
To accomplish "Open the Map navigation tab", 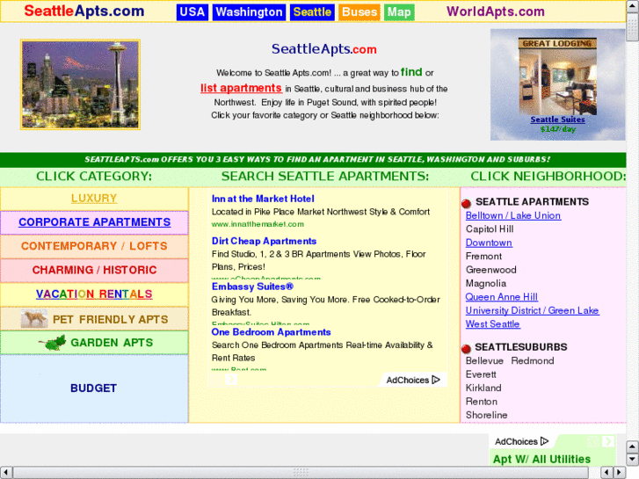I will click(x=399, y=11).
